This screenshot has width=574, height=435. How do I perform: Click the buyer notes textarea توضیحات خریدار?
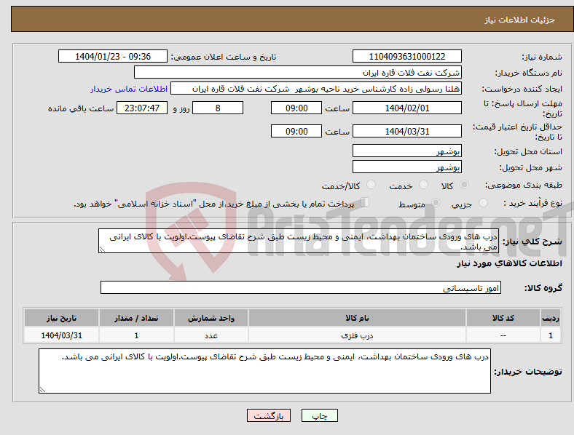(x=264, y=371)
